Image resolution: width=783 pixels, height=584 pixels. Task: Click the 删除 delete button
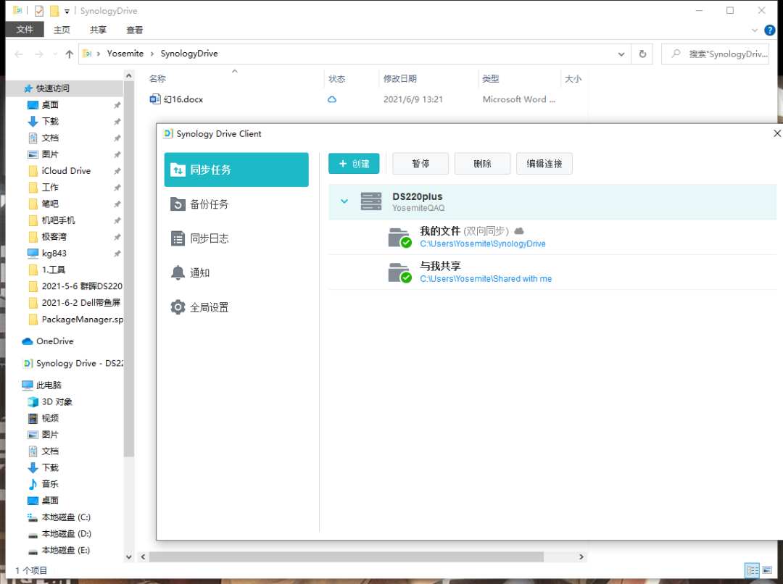482,164
